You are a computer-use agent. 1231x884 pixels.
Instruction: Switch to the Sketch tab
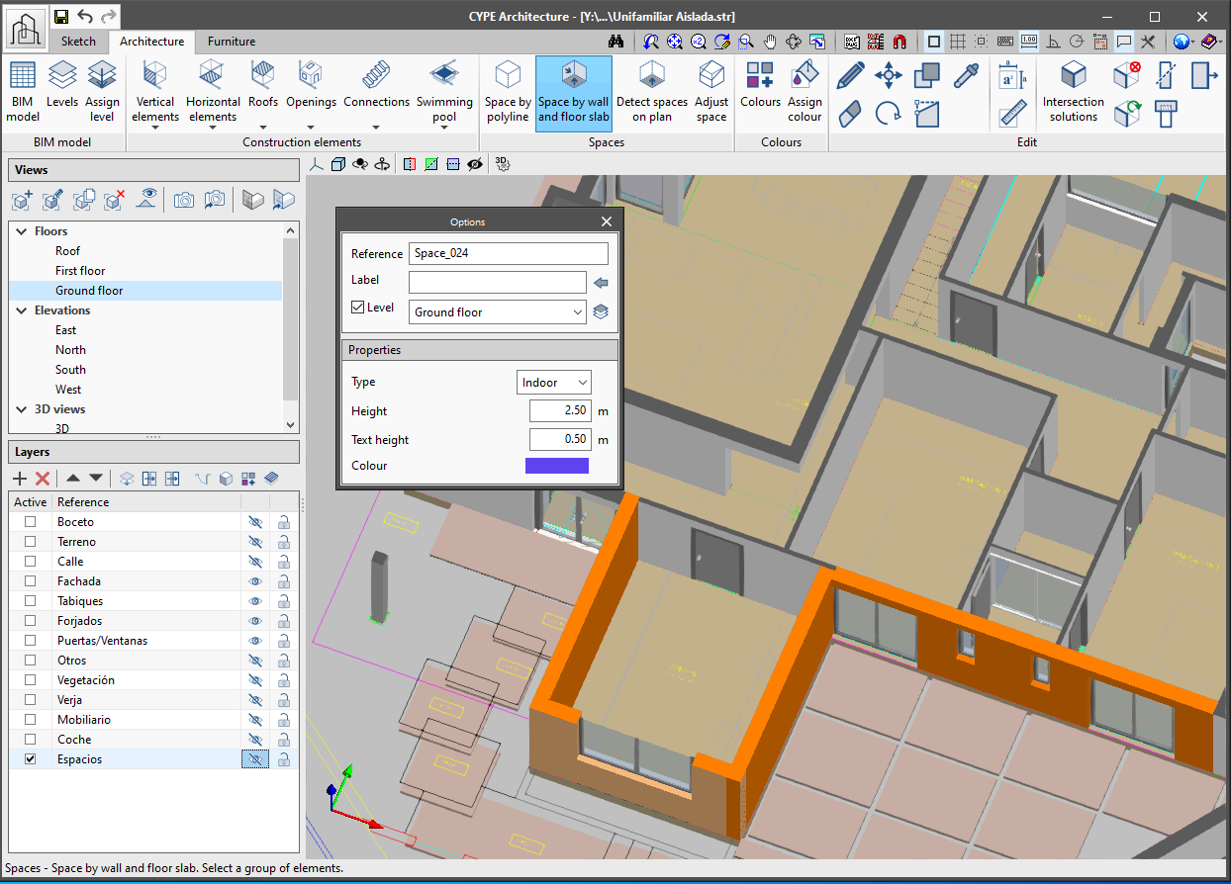(78, 42)
